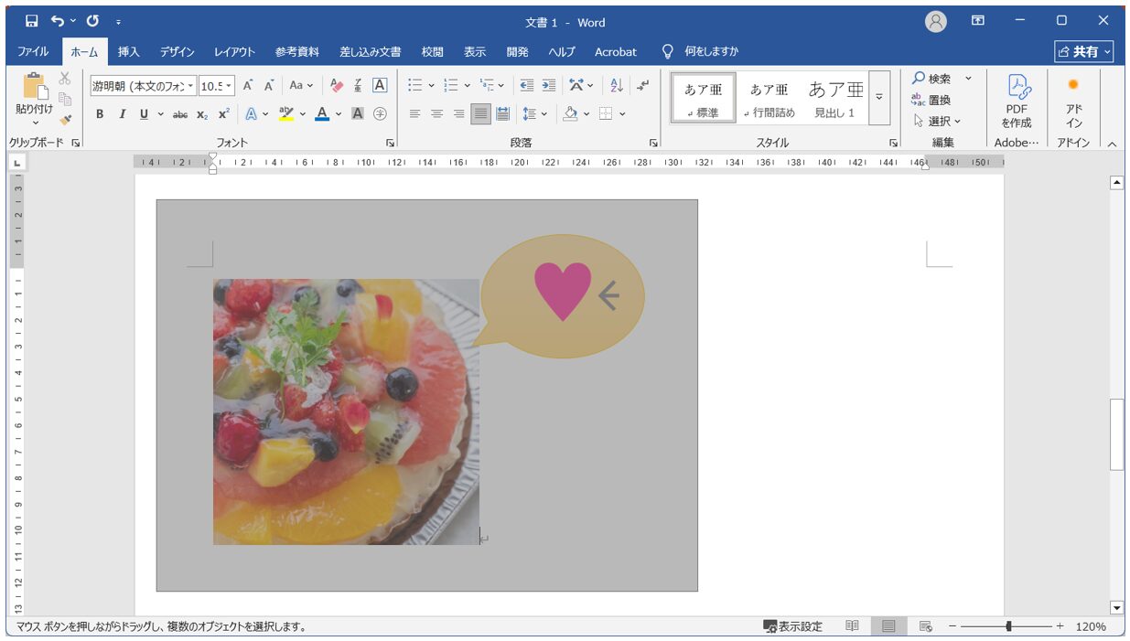This screenshot has width=1130, height=641.
Task: Apply the 見出し 1 heading style
Action: pyautogui.click(x=835, y=98)
